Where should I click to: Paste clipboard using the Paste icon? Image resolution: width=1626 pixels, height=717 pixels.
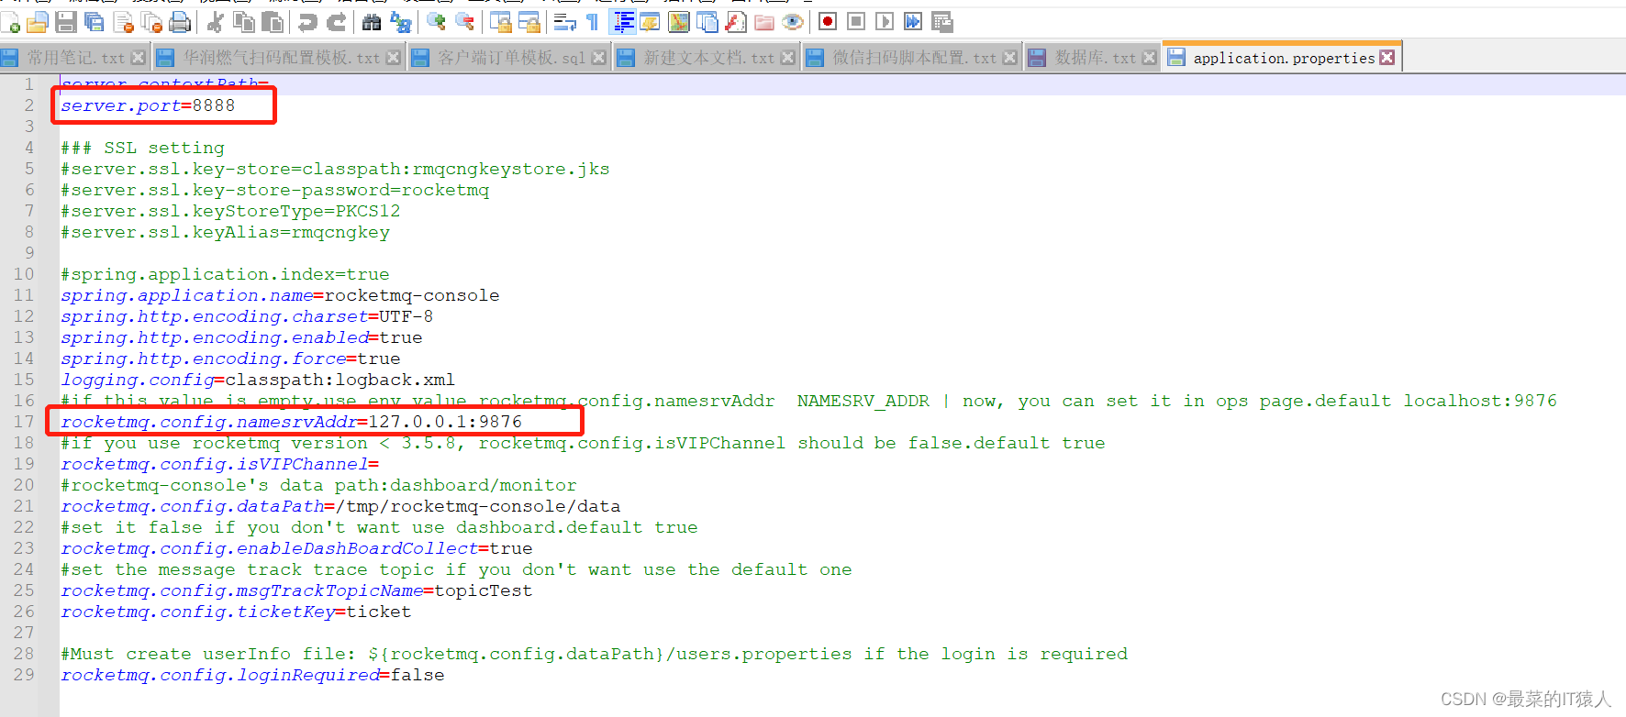point(273,22)
